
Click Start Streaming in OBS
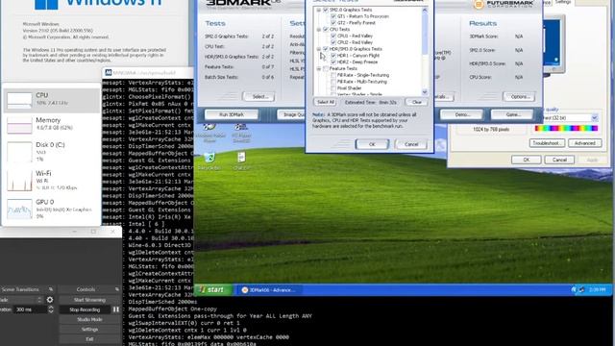click(x=89, y=300)
